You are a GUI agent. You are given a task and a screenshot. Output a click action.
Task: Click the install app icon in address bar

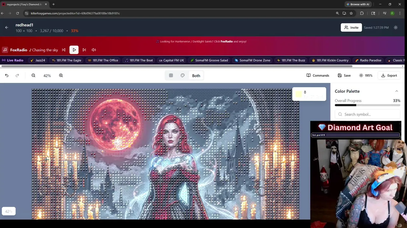[344, 13]
